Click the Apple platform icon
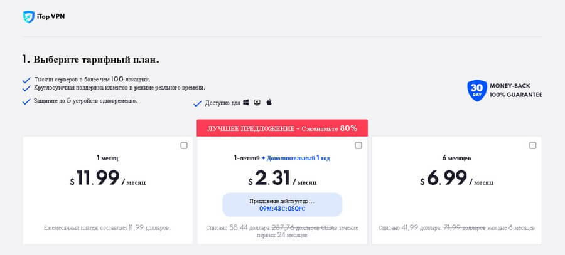 click(x=269, y=102)
